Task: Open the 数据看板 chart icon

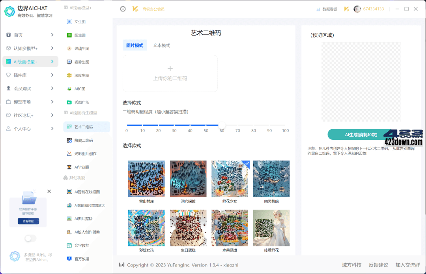Action: pos(318,9)
